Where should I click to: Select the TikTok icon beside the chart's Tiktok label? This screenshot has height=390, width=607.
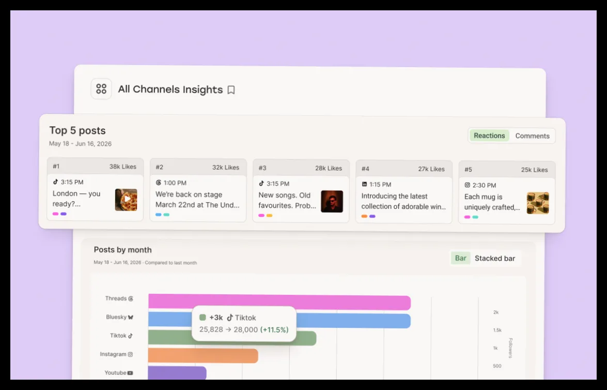pyautogui.click(x=131, y=336)
